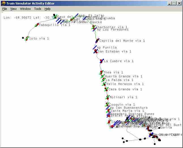Click the black track end node near Soto
Screen dimensions: 183x148
pos(23,38)
